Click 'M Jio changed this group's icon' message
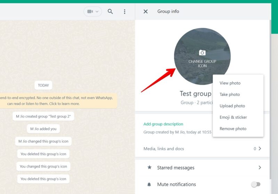The image size is (278, 194). tap(43, 141)
